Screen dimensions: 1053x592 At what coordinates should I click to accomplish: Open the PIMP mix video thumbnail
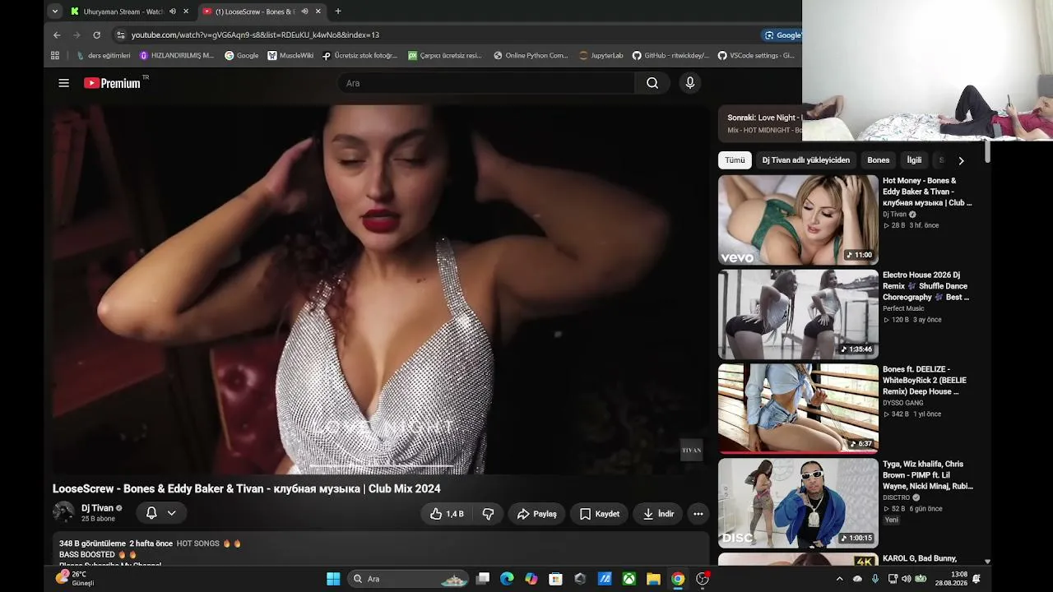tap(798, 503)
